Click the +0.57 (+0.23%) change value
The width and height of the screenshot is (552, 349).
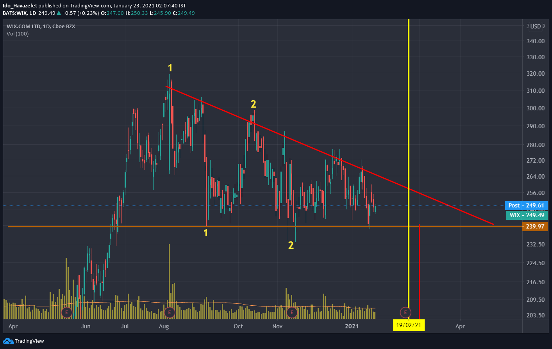click(x=80, y=13)
